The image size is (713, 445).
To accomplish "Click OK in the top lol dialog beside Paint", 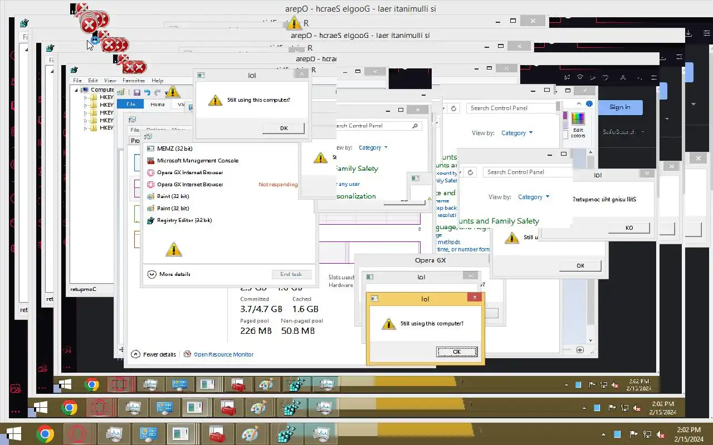I will (284, 128).
